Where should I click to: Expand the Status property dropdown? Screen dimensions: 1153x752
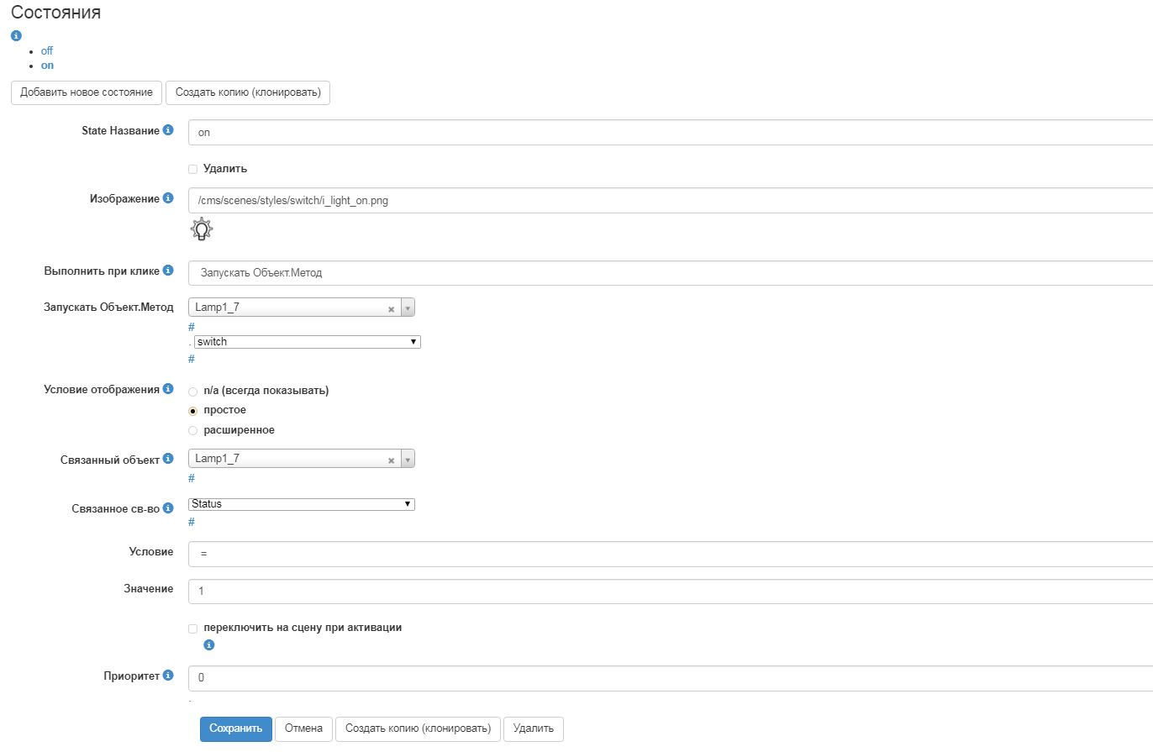301,504
